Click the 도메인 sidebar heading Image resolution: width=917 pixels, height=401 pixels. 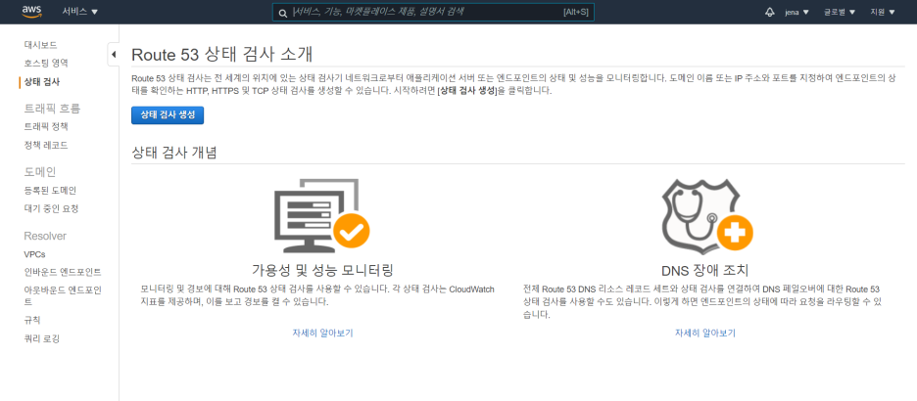pos(40,171)
